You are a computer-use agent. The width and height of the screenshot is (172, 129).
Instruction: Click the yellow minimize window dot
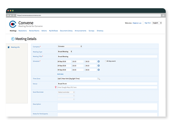coord(11,11)
